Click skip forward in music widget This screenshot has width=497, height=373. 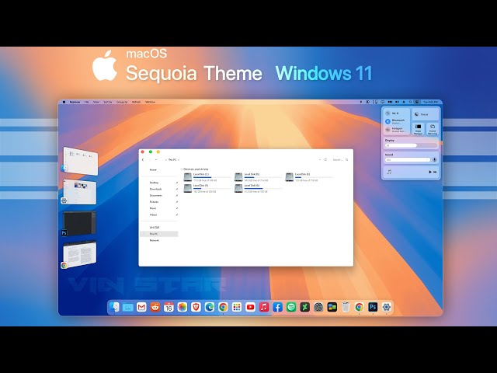point(435,172)
